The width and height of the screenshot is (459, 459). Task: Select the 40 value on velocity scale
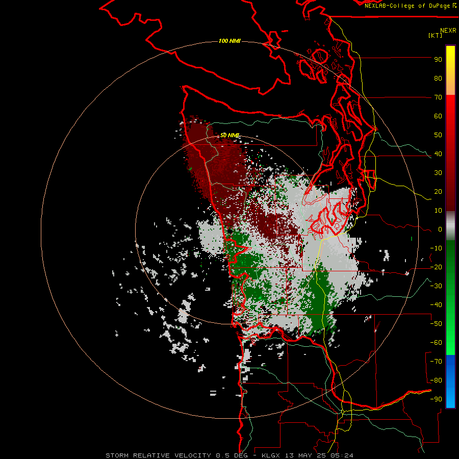(x=438, y=154)
